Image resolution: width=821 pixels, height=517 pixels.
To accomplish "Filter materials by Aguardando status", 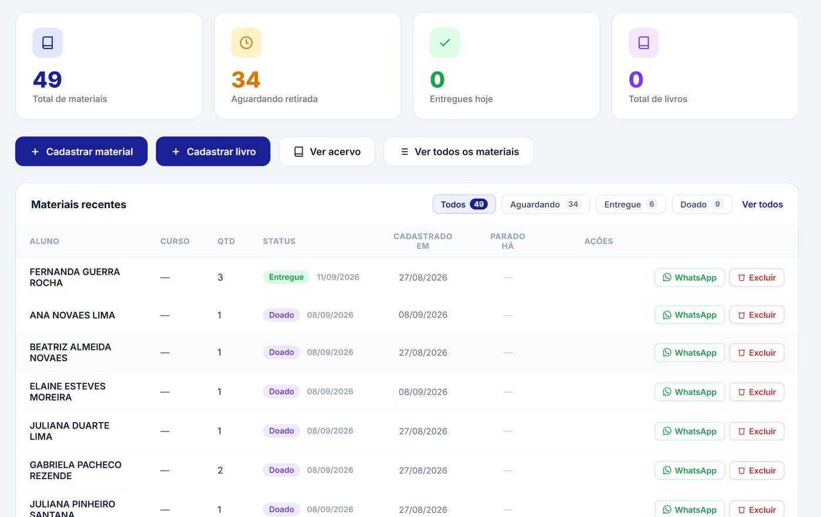I will [x=546, y=204].
